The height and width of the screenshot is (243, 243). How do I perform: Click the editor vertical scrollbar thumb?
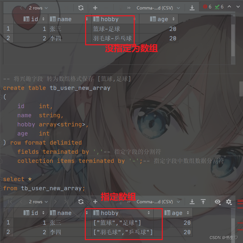[x=241, y=89]
